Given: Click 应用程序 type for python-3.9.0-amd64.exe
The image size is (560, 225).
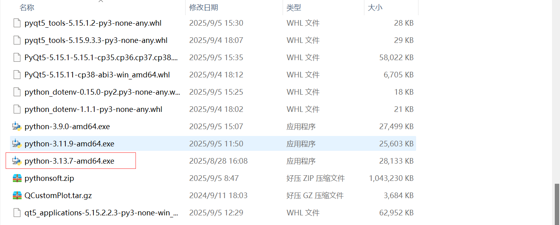Looking at the screenshot, I should [x=301, y=126].
